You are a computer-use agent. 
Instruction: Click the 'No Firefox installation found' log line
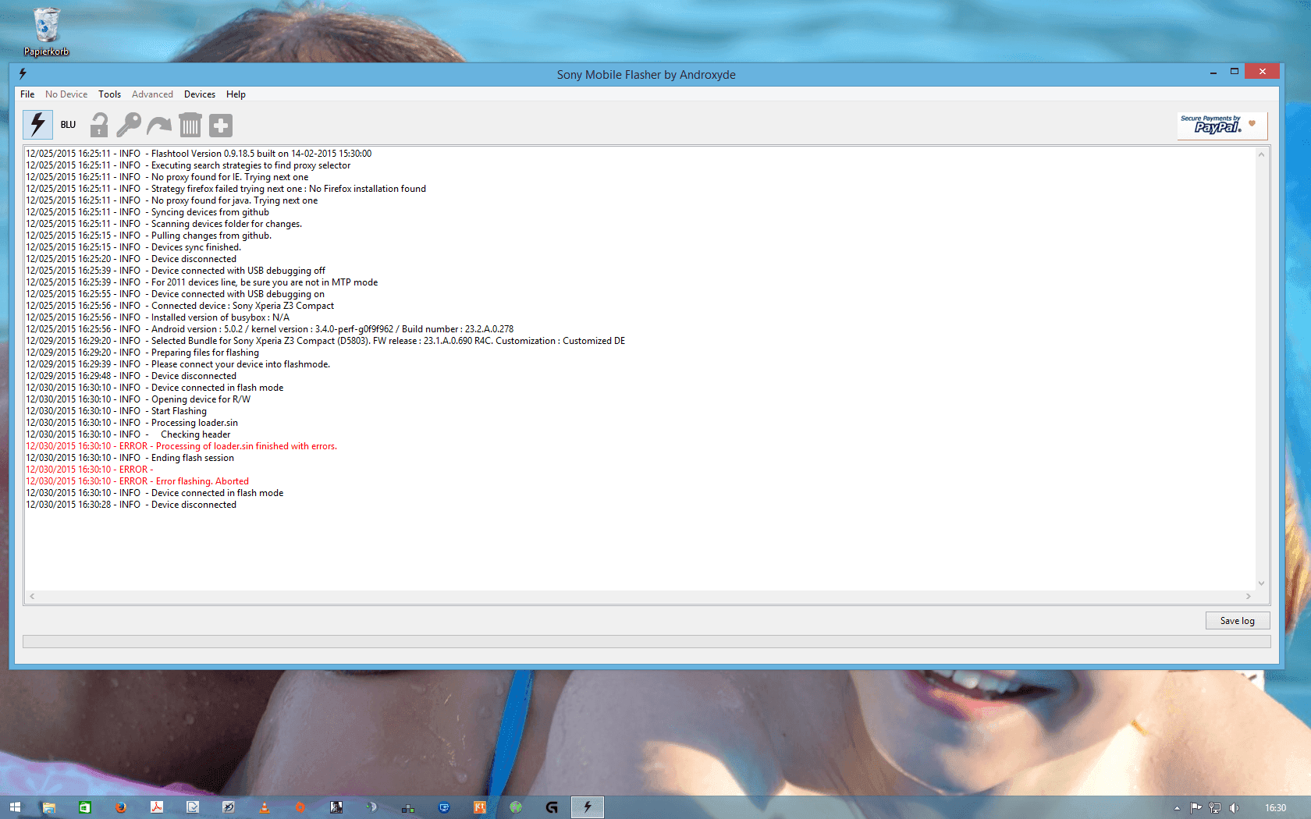point(226,189)
